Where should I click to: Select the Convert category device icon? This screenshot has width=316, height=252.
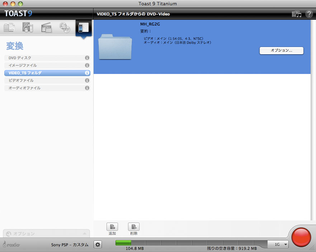coord(84,28)
